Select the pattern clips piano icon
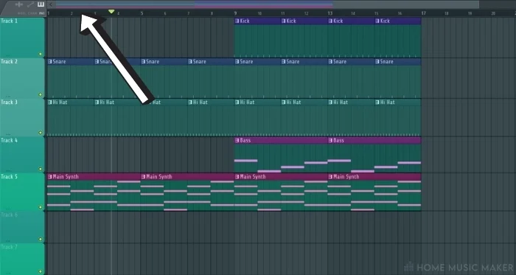The height and width of the screenshot is (275, 516). (41, 4)
